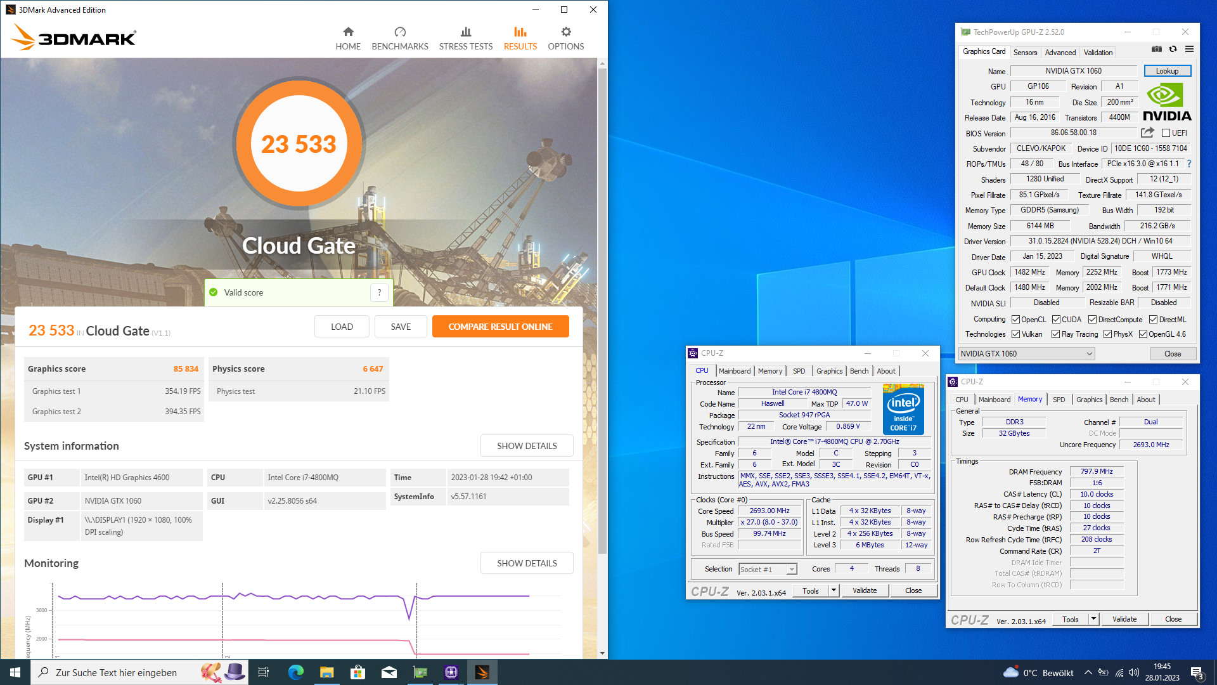The width and height of the screenshot is (1217, 685).
Task: Open the NVIDIA GTX 1060 GPU selector dropdown
Action: tap(1026, 354)
